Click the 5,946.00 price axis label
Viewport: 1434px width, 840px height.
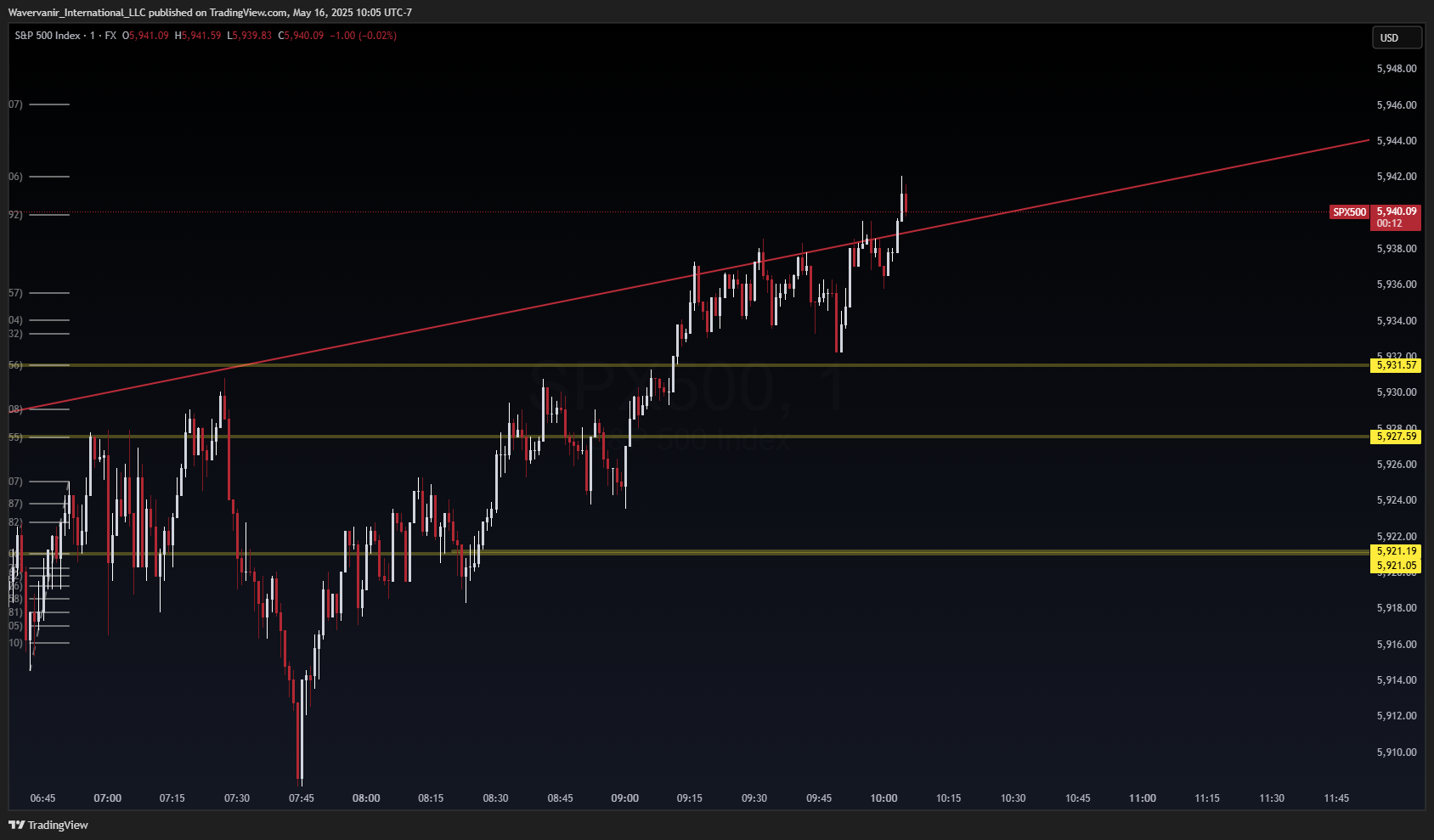[x=1397, y=105]
